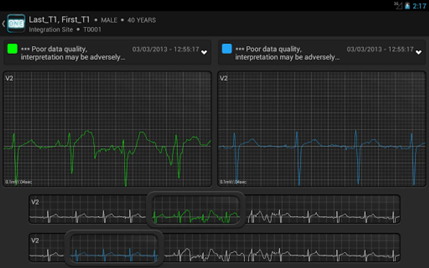Click the blue color swatch
429x268 pixels.
pyautogui.click(x=227, y=49)
